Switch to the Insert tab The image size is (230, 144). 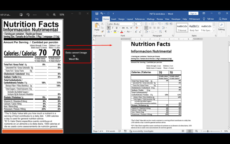tap(114, 19)
